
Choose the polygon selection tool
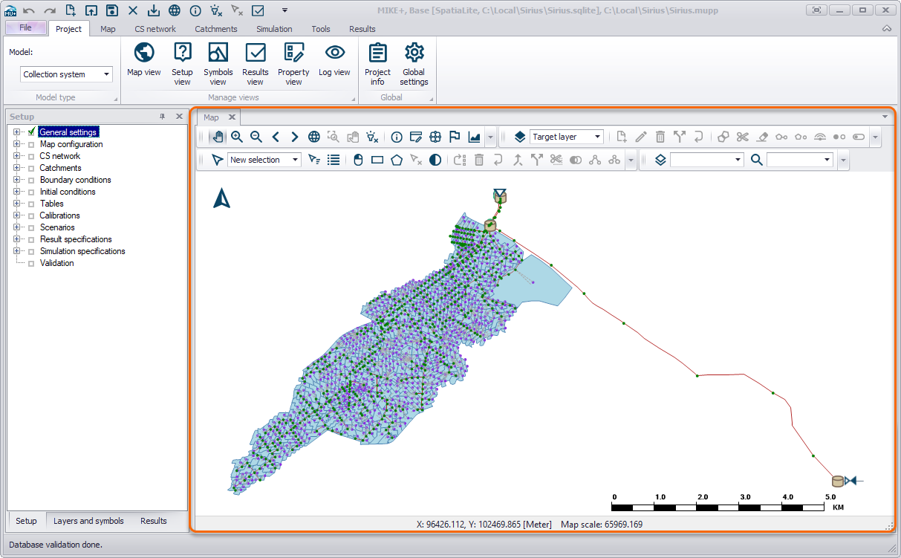(397, 160)
